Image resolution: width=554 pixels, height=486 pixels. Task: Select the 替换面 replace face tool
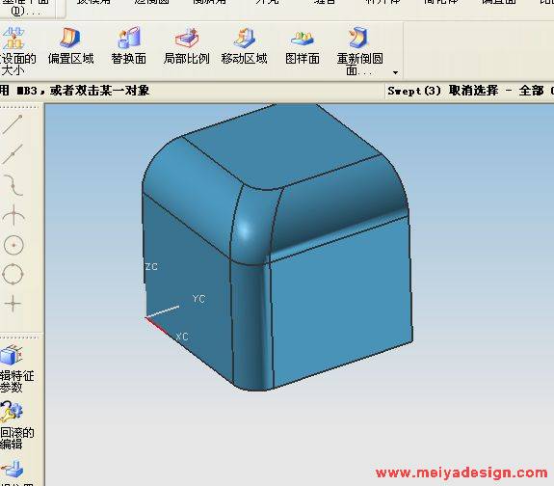tap(128, 45)
